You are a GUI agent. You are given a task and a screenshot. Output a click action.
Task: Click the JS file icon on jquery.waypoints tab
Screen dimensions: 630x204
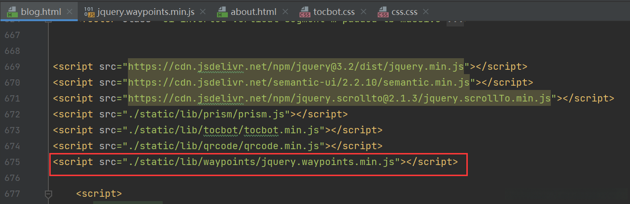point(89,11)
